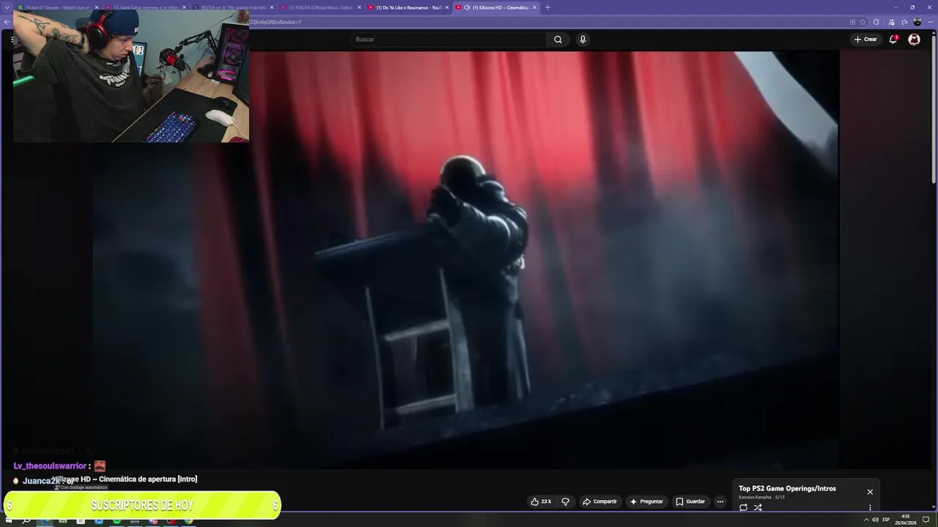Open the taskbar volume speaker icon
This screenshot has height=527, width=938.
tap(875, 520)
